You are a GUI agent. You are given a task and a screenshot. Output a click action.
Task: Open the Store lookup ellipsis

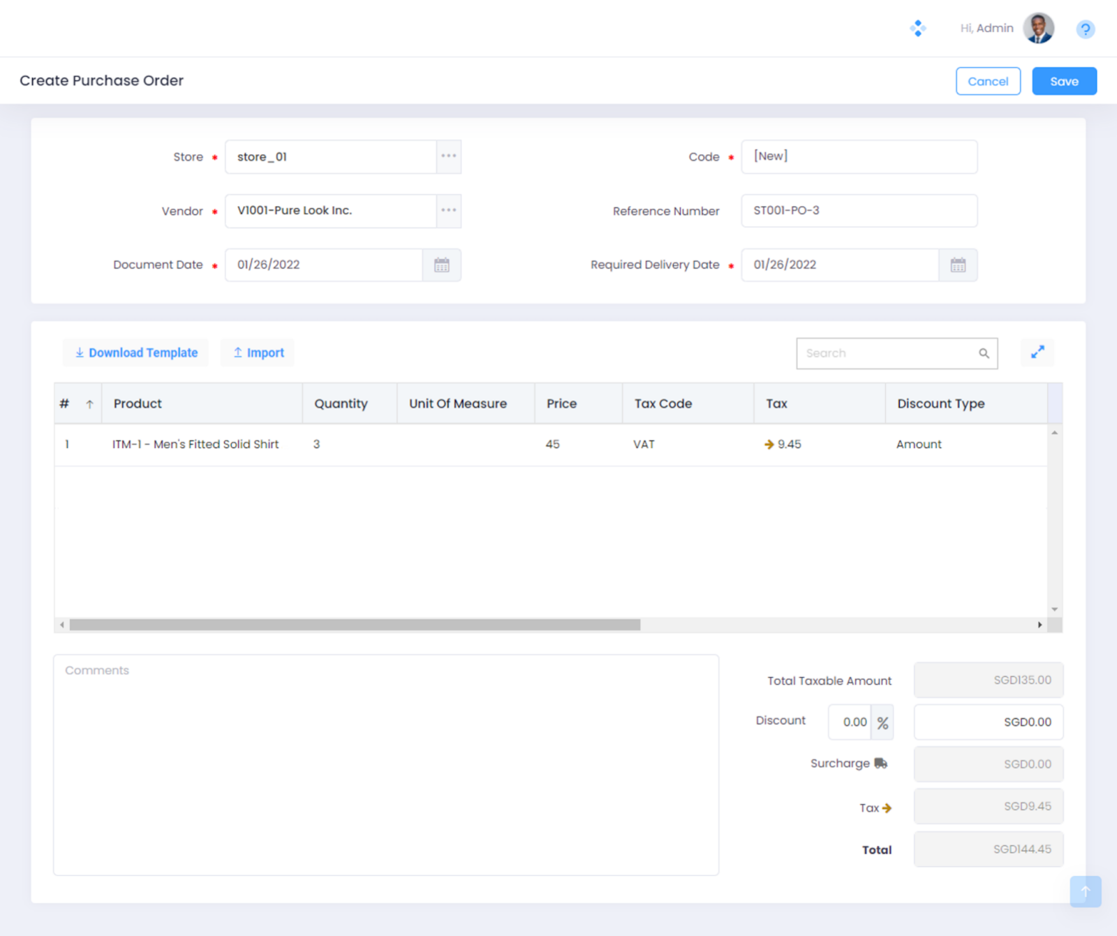(449, 156)
